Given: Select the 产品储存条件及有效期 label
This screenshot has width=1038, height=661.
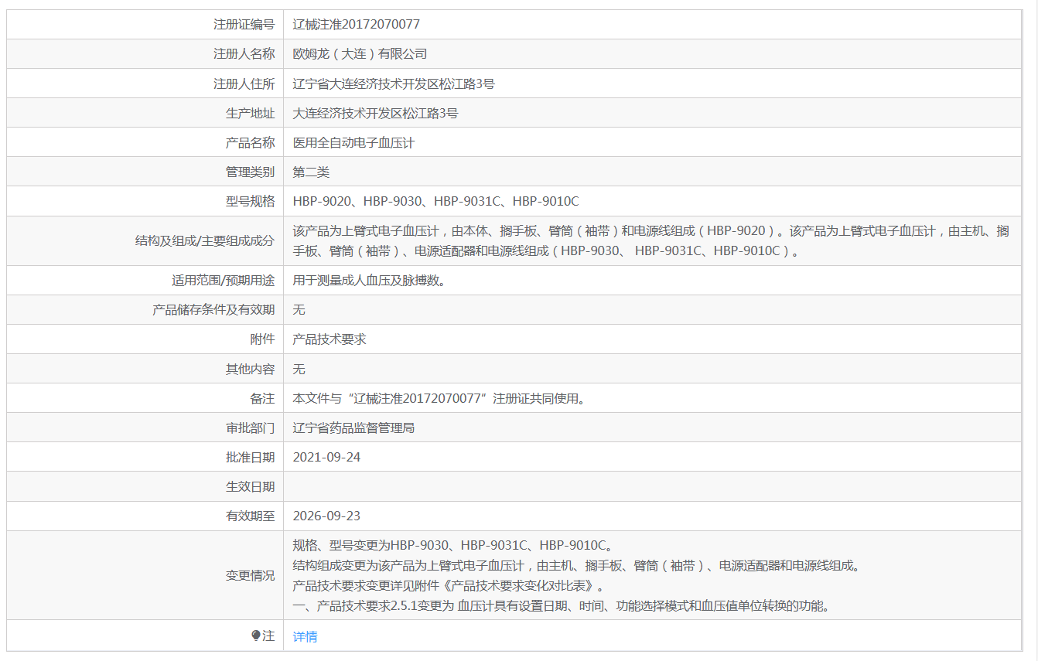Looking at the screenshot, I should 213,310.
